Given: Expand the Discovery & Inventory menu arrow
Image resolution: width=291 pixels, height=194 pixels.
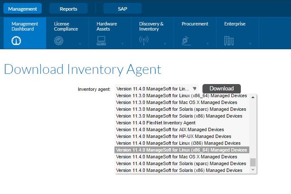Looking at the screenshot, I should (x=165, y=44).
